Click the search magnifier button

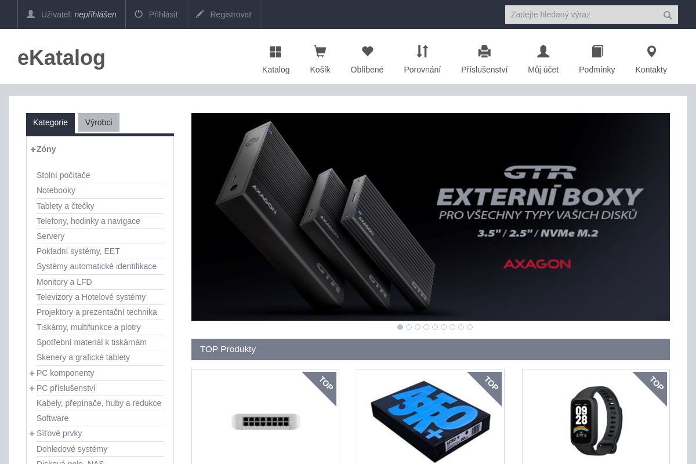(x=668, y=15)
